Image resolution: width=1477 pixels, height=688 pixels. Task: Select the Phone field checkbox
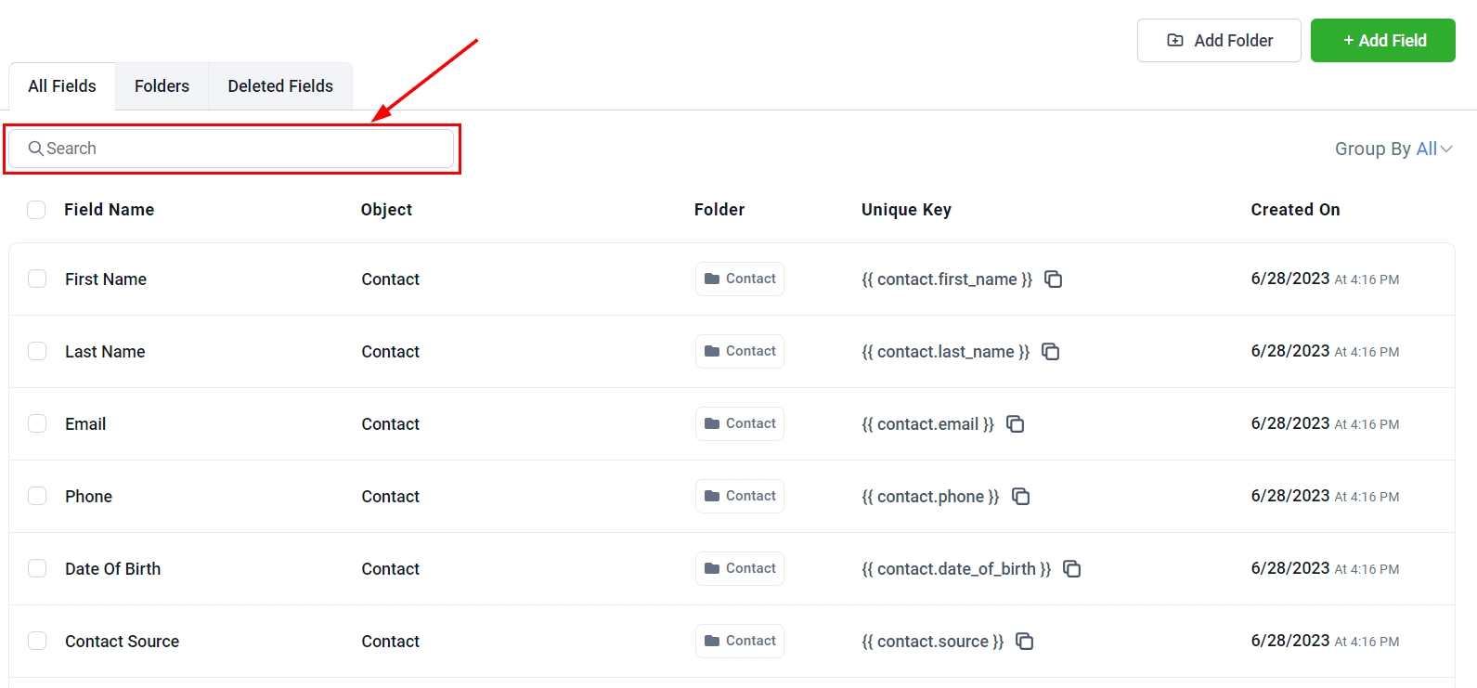(37, 496)
